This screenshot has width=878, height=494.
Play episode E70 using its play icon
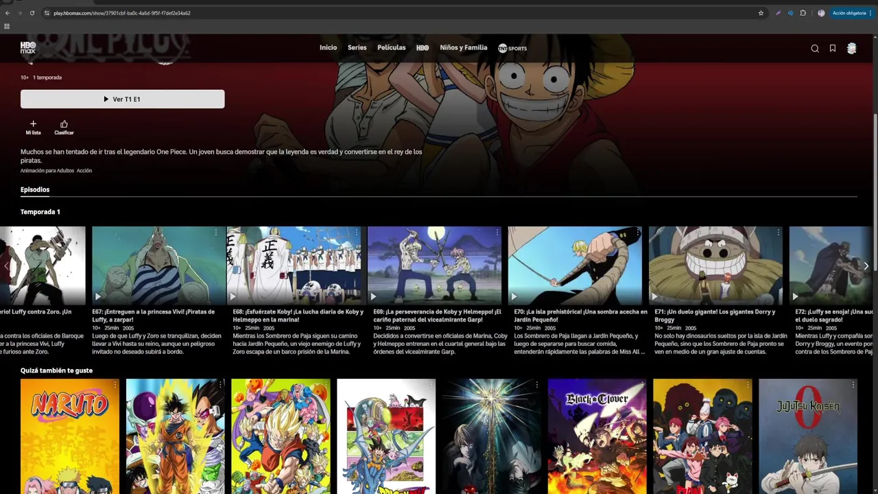(x=514, y=296)
